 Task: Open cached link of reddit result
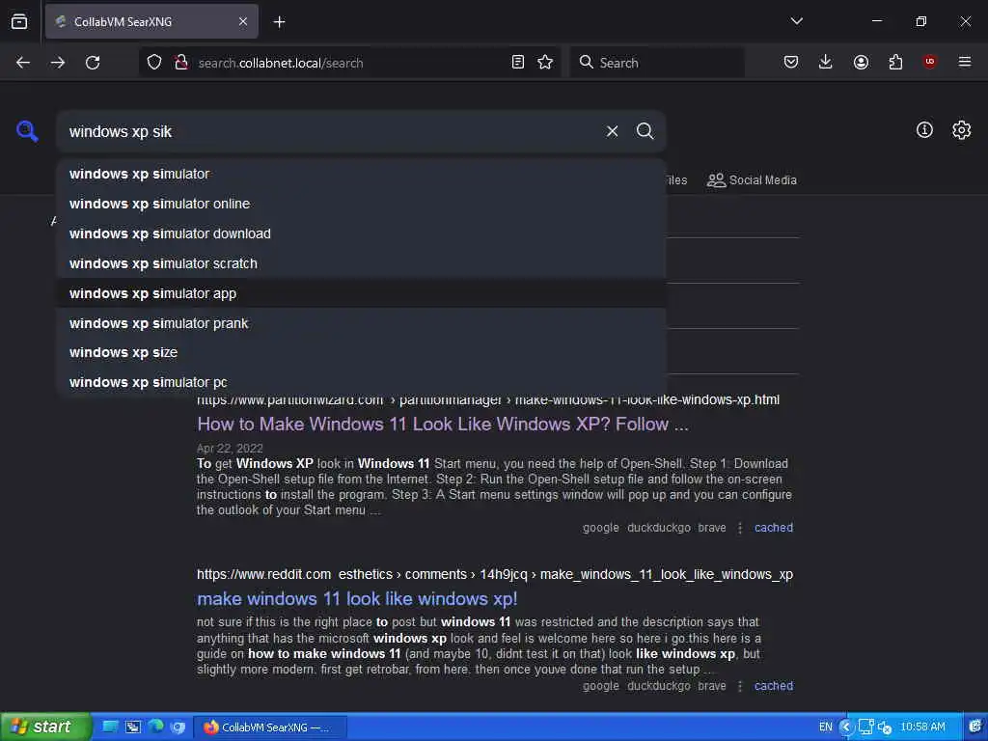pyautogui.click(x=773, y=686)
